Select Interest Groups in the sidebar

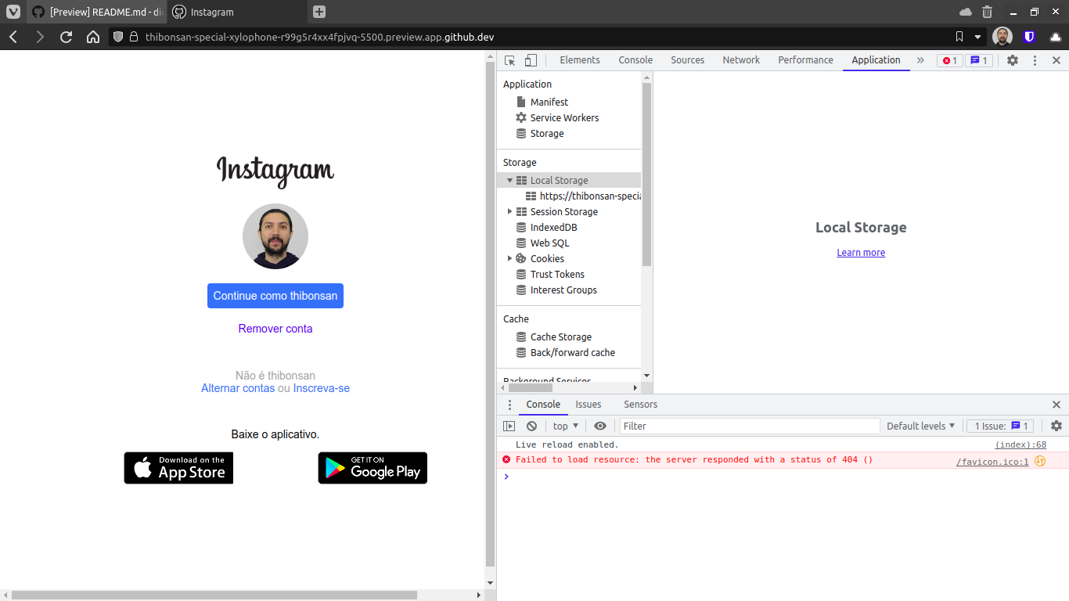point(563,290)
